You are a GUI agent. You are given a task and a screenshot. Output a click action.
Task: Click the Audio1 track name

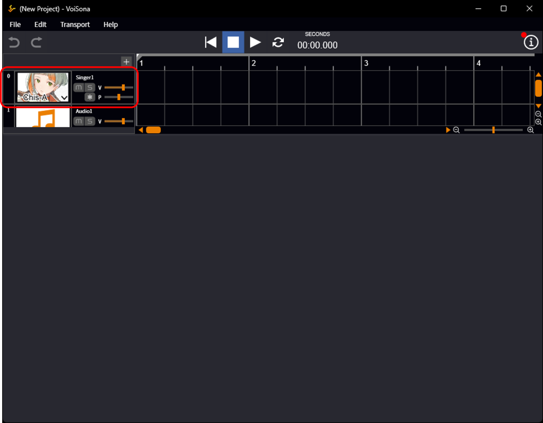click(x=84, y=111)
